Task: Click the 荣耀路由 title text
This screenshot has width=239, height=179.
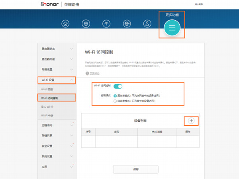Action: coord(71,4)
